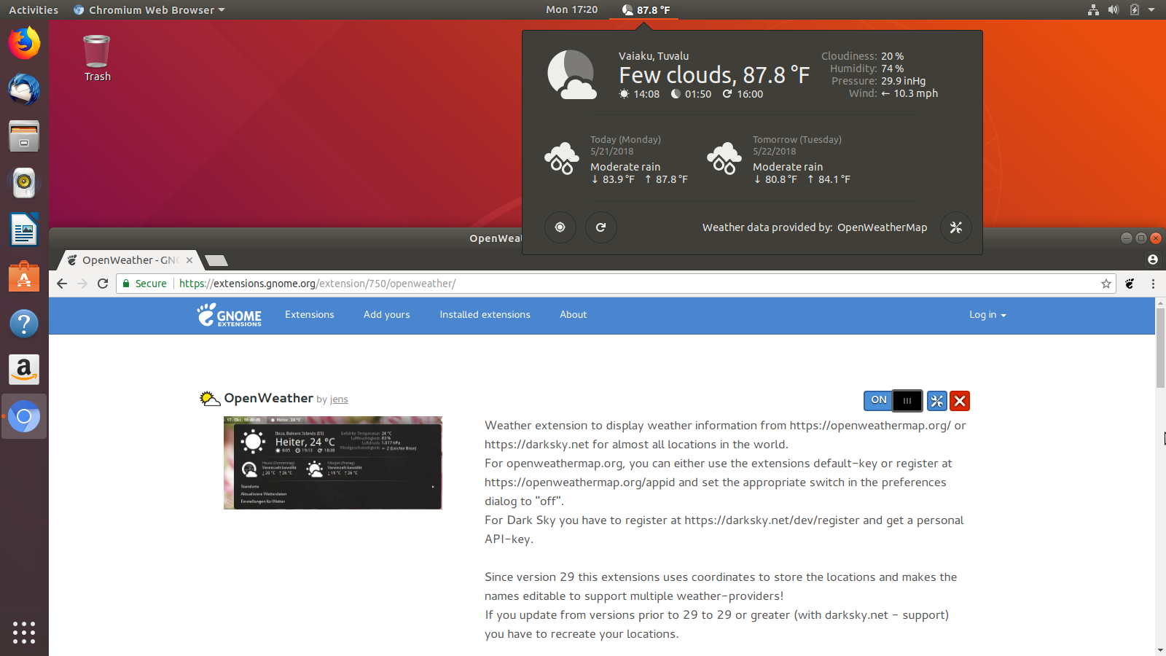Expand the Log in dropdown
The image size is (1166, 656).
(987, 315)
